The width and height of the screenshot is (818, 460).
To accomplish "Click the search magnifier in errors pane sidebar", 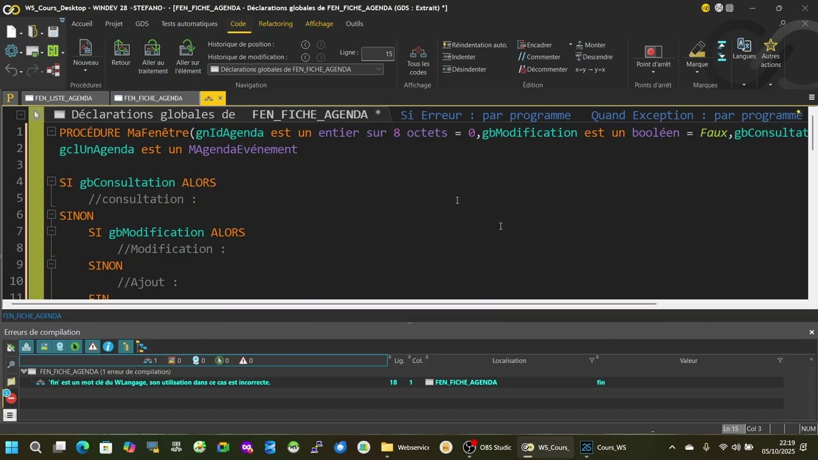I will point(11,364).
